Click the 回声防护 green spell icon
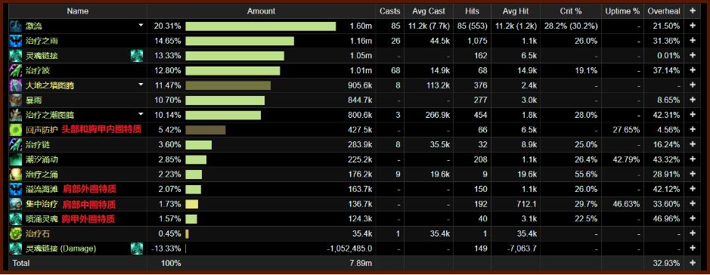Viewport: 710px width, 275px height. [x=15, y=130]
